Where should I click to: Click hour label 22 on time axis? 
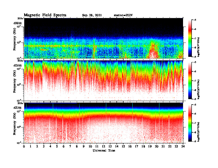(170, 147)
